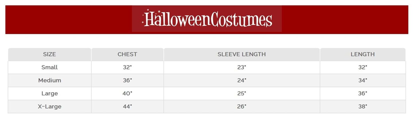Image resolution: width=413 pixels, height=121 pixels.
Task: Select the Large size row label
Action: (49, 94)
